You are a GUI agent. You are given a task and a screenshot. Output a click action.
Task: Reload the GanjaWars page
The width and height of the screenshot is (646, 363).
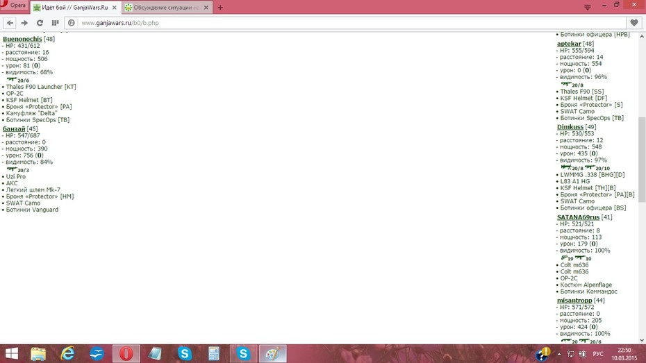pos(40,23)
